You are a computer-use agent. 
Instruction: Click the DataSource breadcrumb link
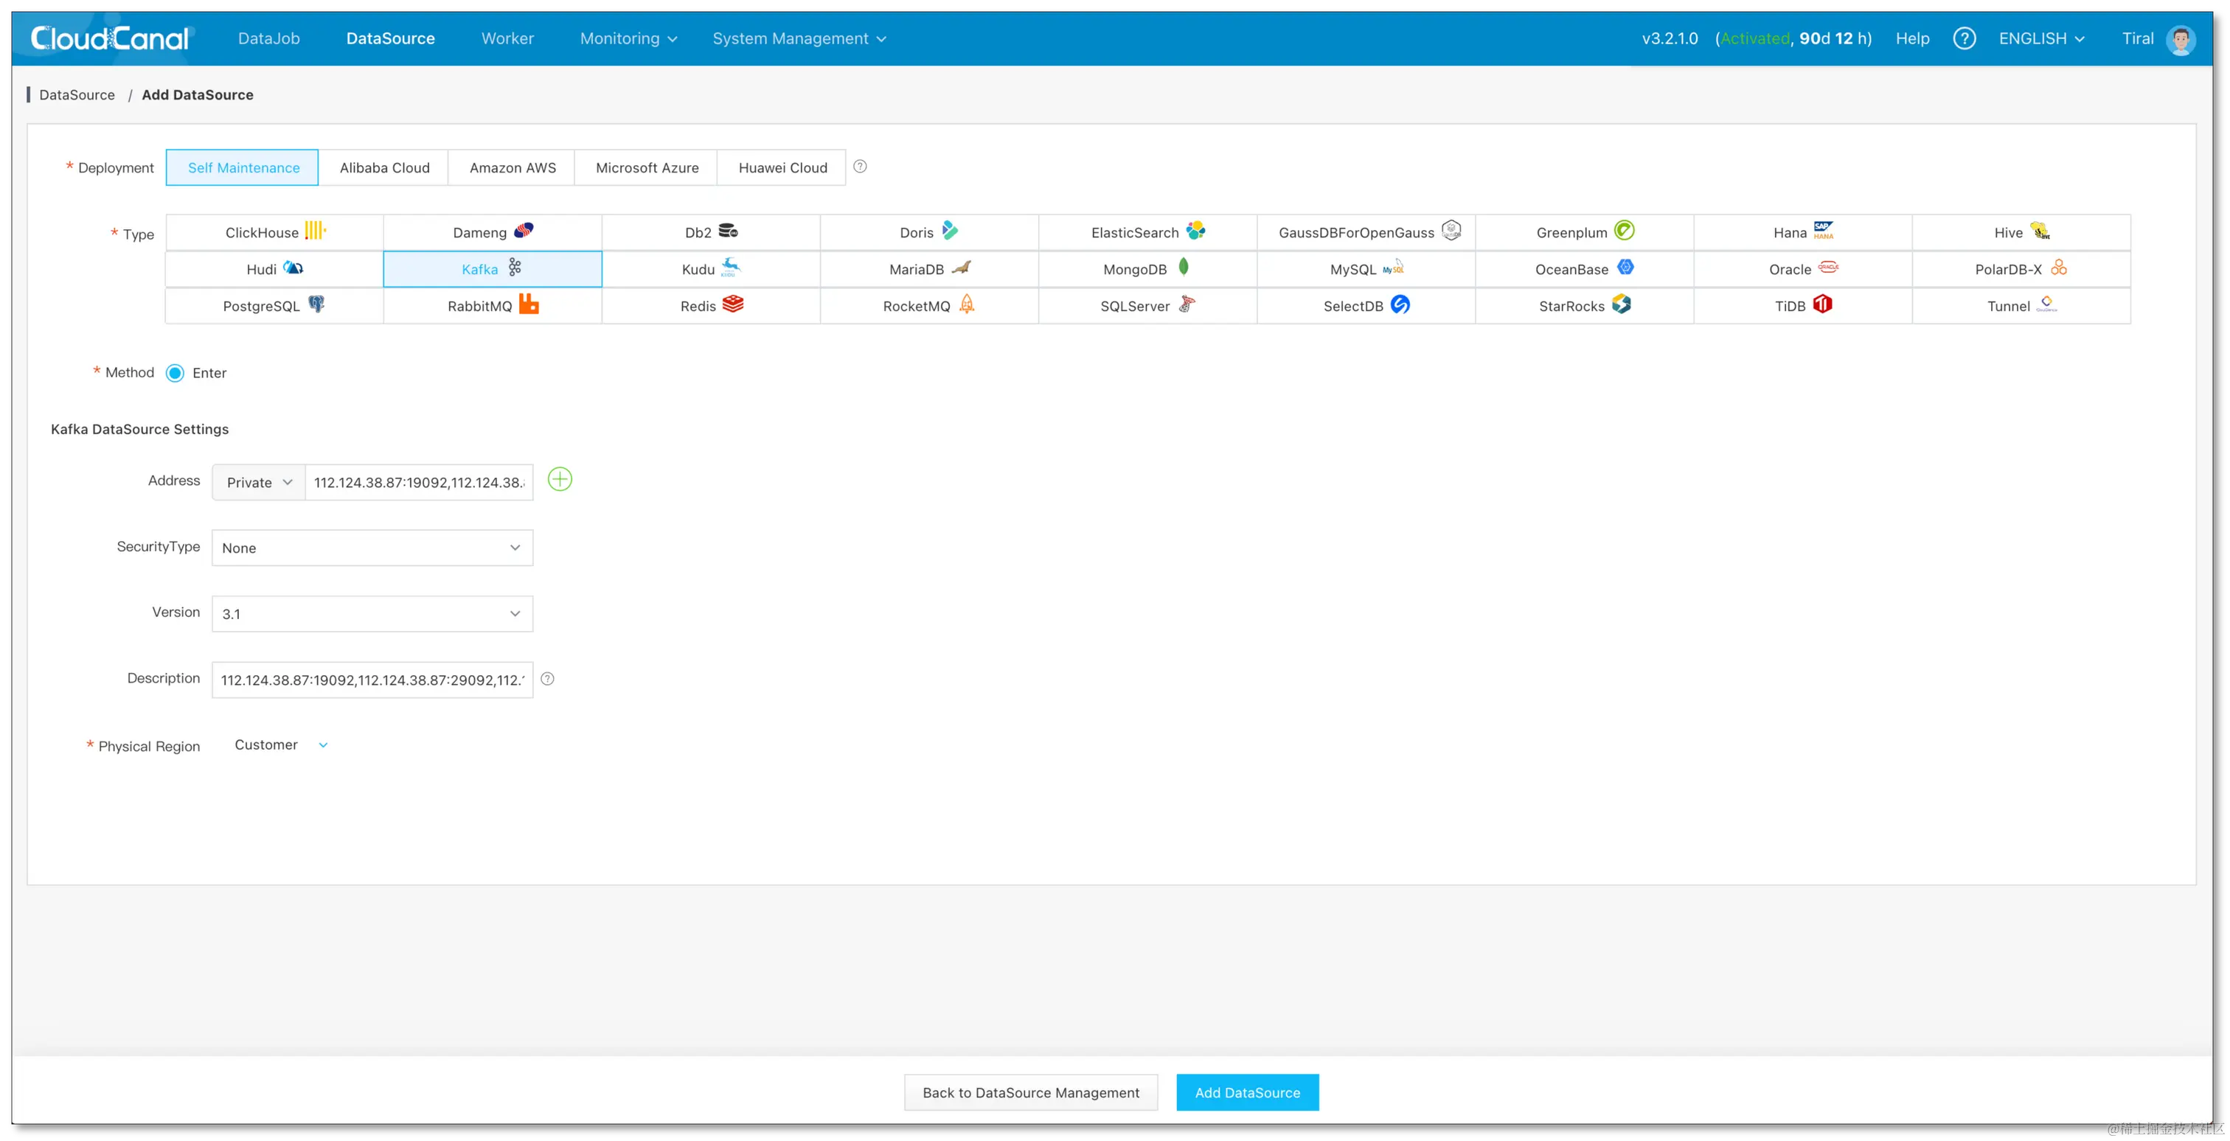[x=77, y=94]
